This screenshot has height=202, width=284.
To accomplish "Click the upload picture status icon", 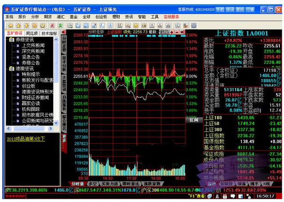I will (x=240, y=196).
